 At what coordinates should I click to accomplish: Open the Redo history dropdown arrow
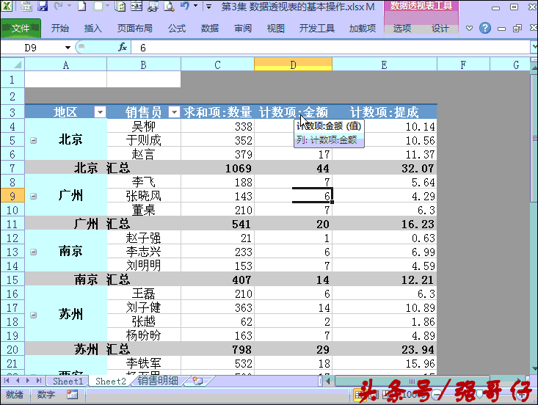pos(69,6)
